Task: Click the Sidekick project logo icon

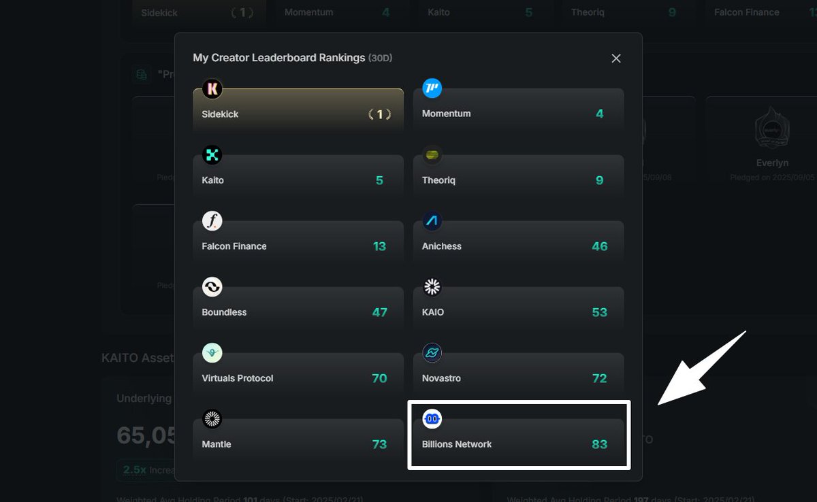Action: [212, 88]
